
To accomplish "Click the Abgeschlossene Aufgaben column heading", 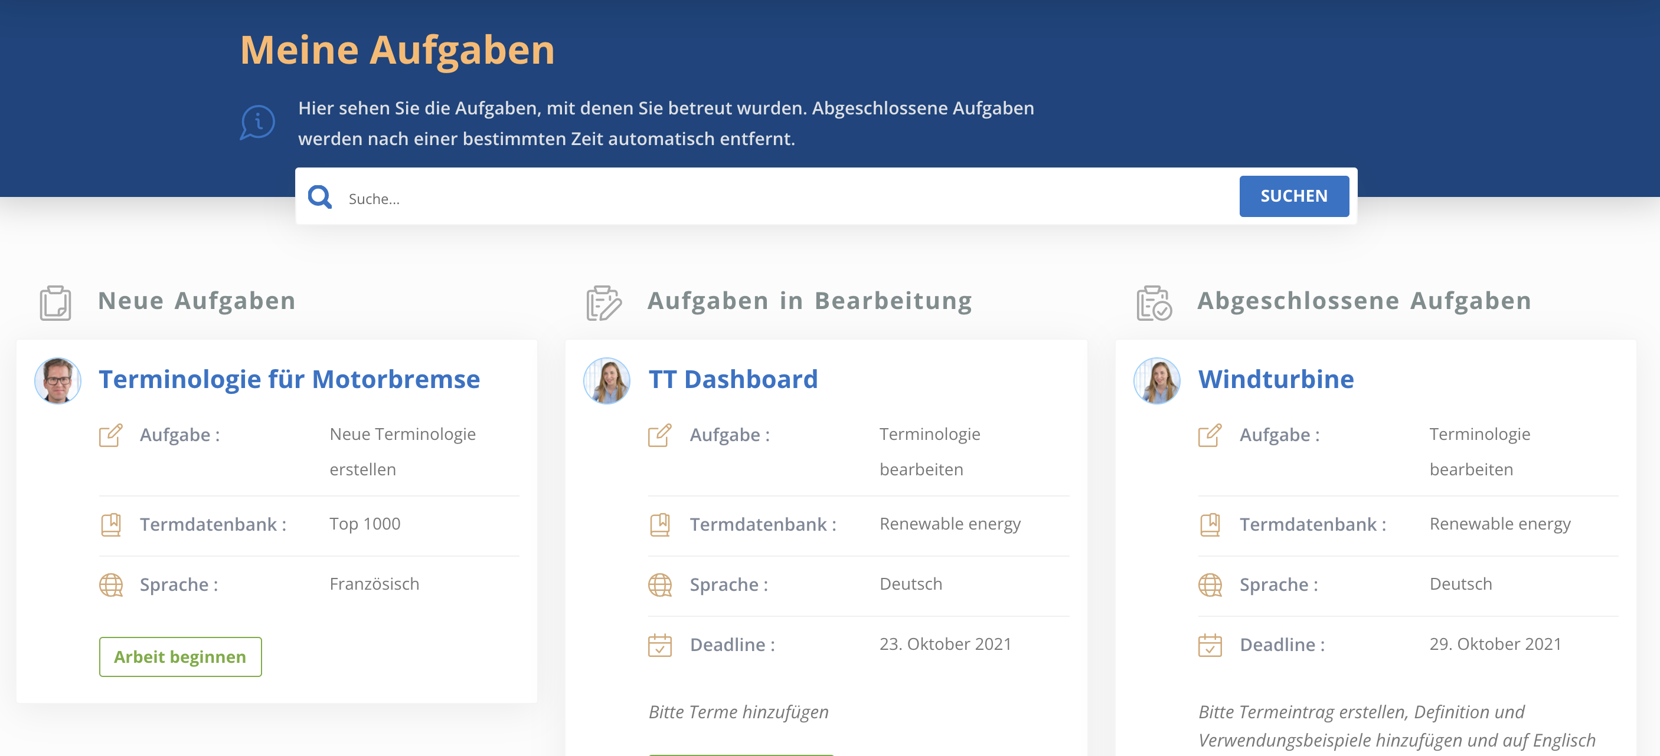I will [x=1364, y=301].
